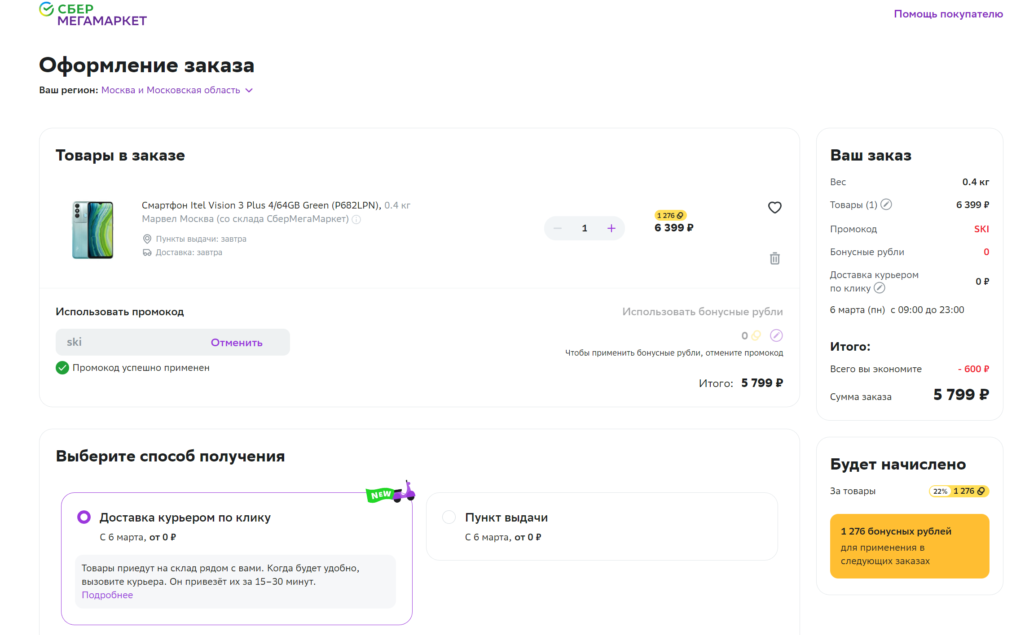This screenshot has width=1016, height=635.
Task: Select Доставка курьером по клику radio button
Action: (x=84, y=517)
